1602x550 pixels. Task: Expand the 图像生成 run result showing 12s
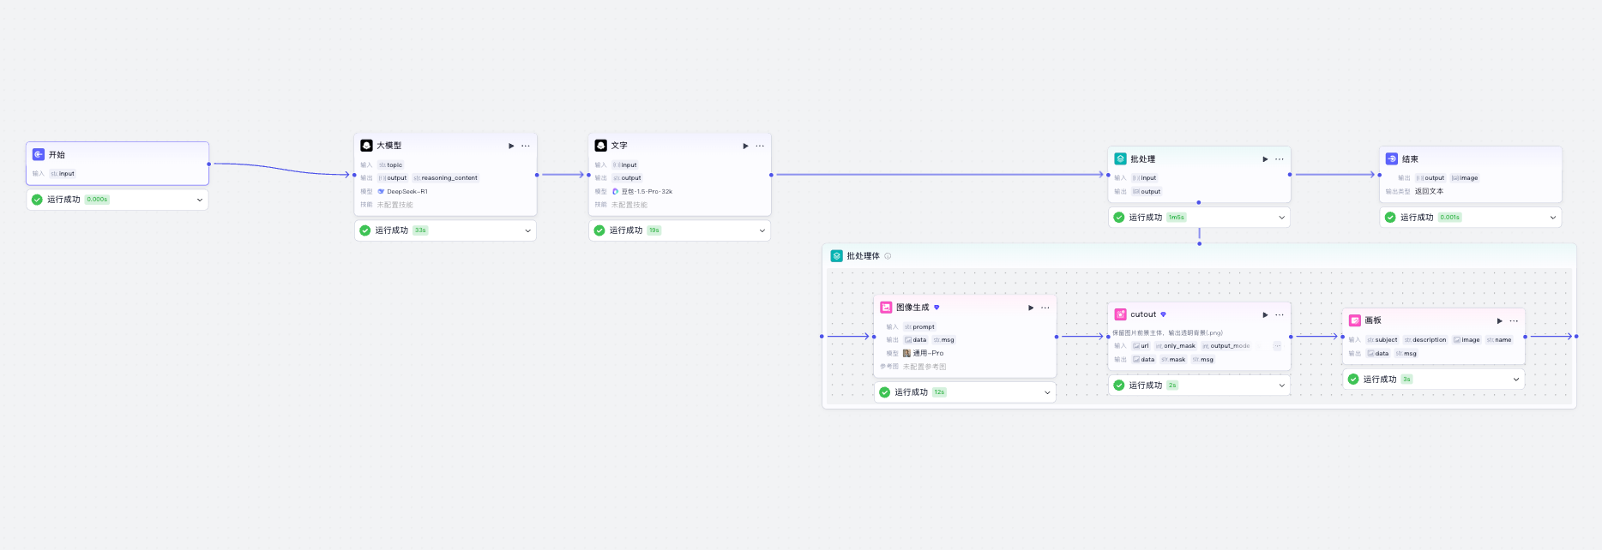click(1047, 392)
